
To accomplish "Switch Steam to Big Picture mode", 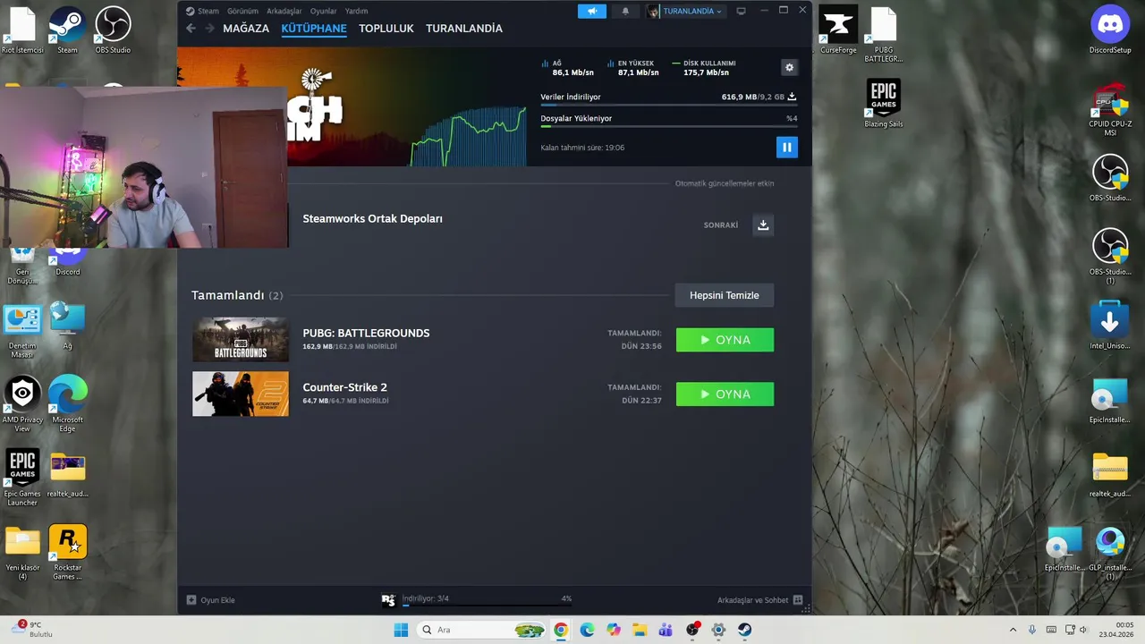I will point(741,11).
